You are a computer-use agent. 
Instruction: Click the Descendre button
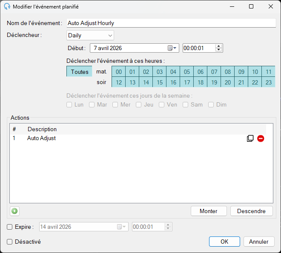click(252, 211)
